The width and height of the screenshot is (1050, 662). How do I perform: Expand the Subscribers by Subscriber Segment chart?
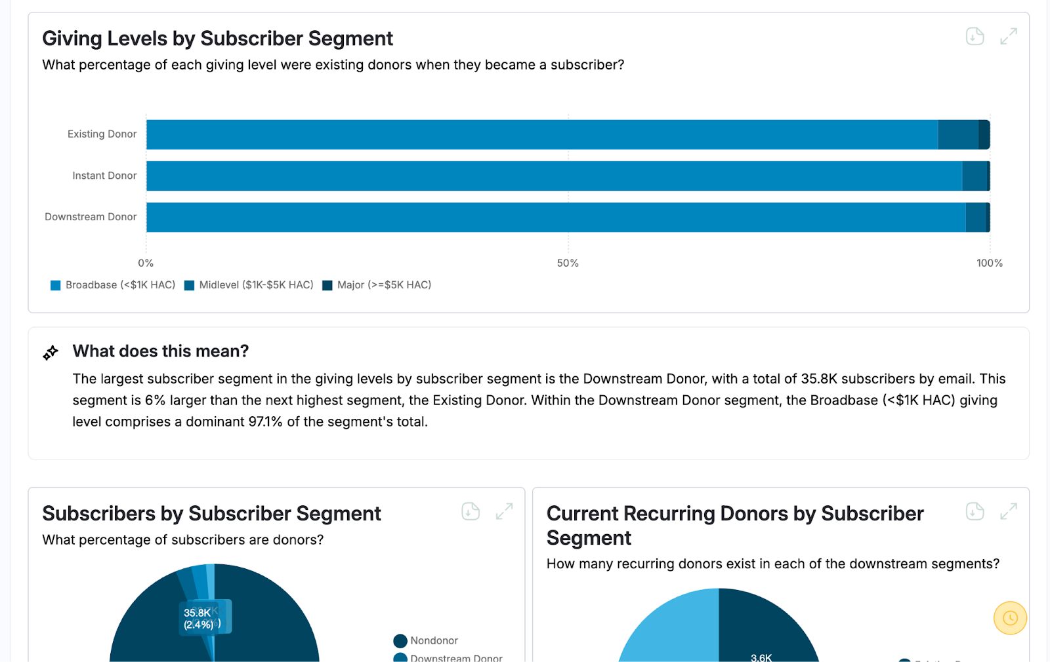(504, 511)
